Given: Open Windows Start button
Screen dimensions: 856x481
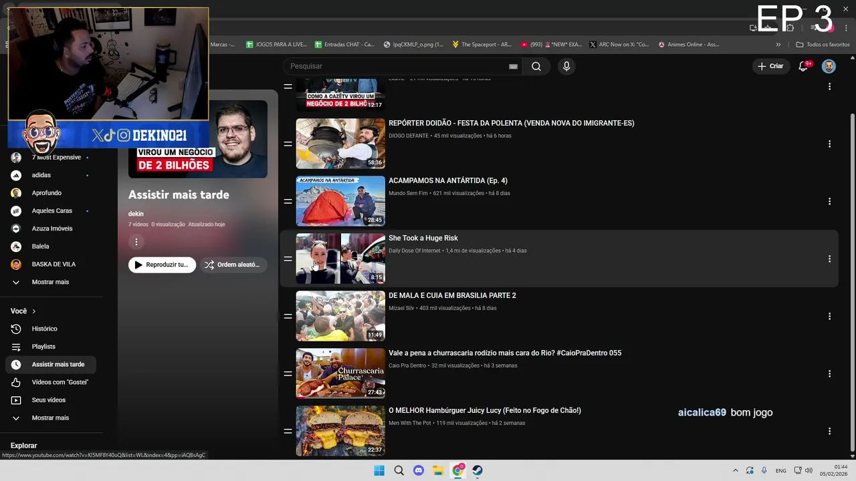Looking at the screenshot, I should [x=379, y=470].
